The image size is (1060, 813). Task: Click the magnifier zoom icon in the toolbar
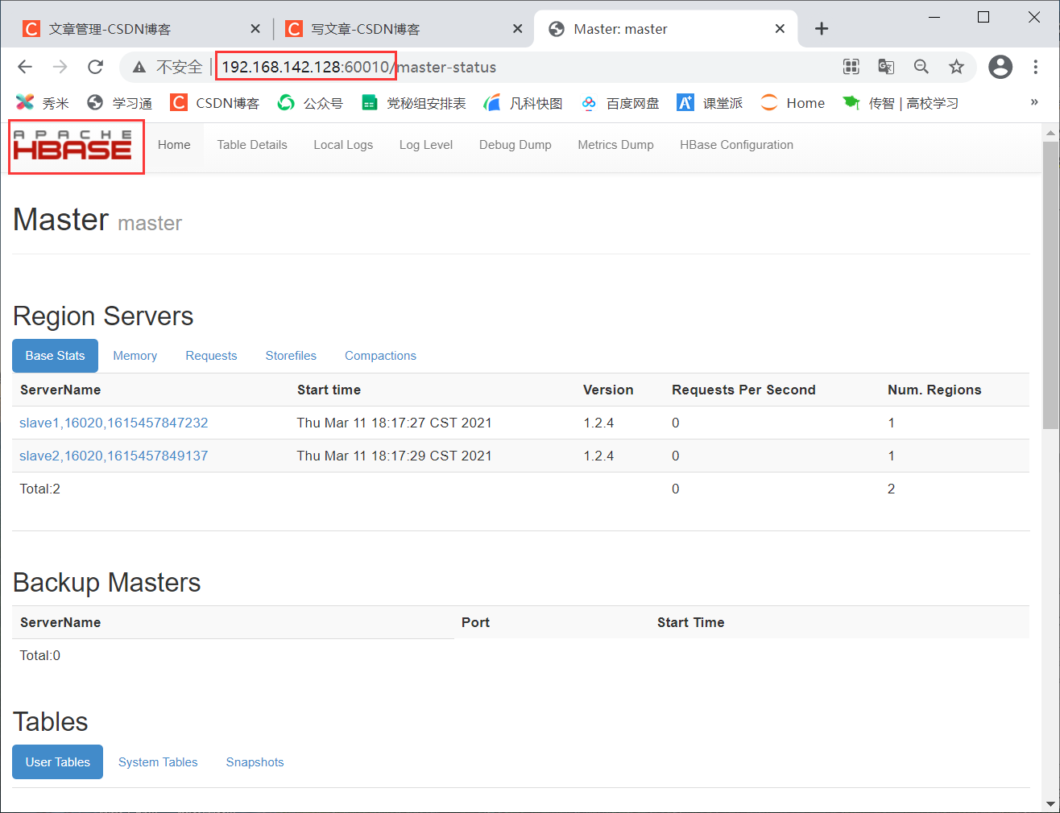coord(921,67)
